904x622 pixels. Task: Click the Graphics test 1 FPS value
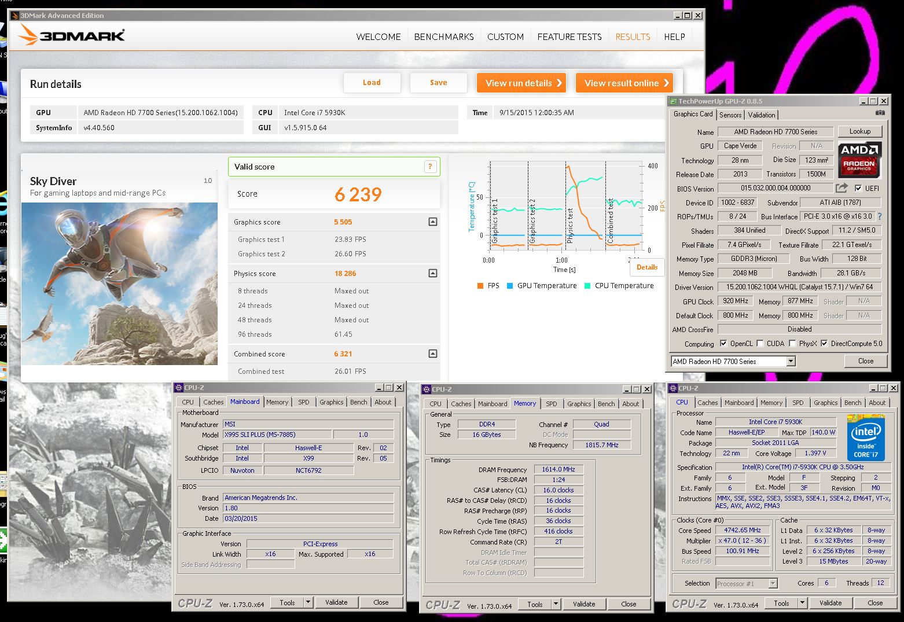(x=350, y=240)
